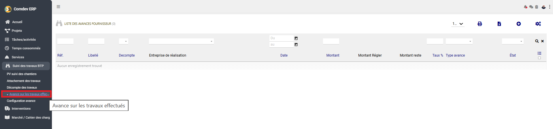Print the supplier advances list
Screen dimensions: 553x129
point(480,24)
